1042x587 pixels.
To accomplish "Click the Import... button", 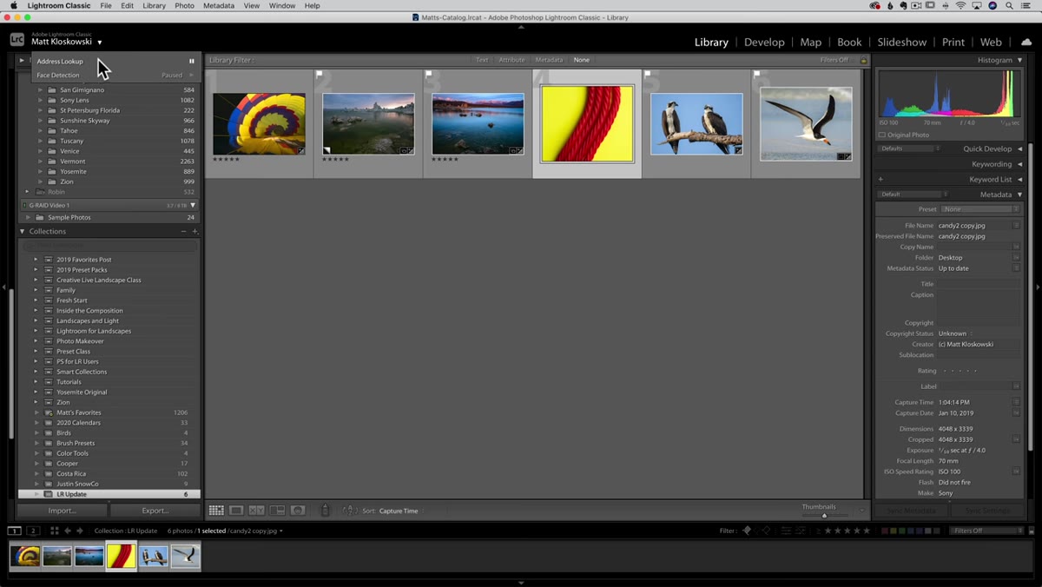I will coord(63,511).
